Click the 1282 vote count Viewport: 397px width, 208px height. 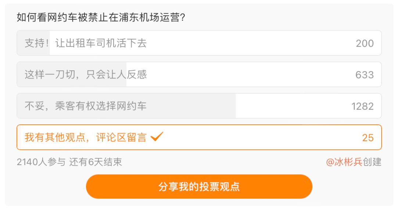[x=362, y=106]
